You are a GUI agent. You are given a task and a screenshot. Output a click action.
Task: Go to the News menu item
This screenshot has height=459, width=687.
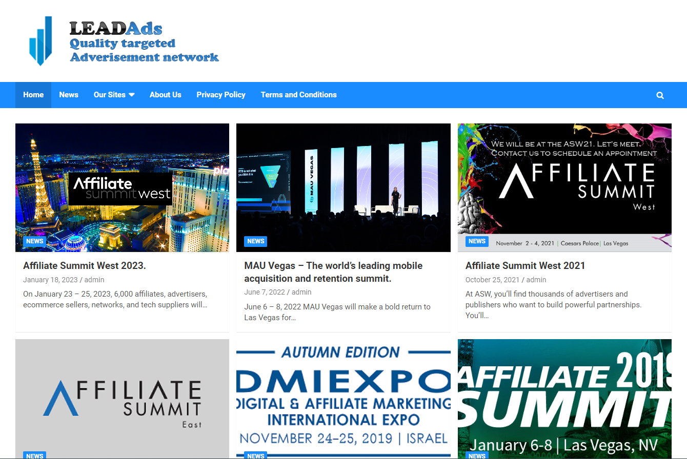(x=69, y=95)
